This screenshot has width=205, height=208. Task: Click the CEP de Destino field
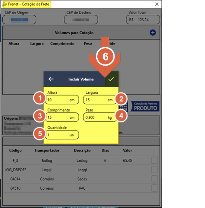pos(81,20)
